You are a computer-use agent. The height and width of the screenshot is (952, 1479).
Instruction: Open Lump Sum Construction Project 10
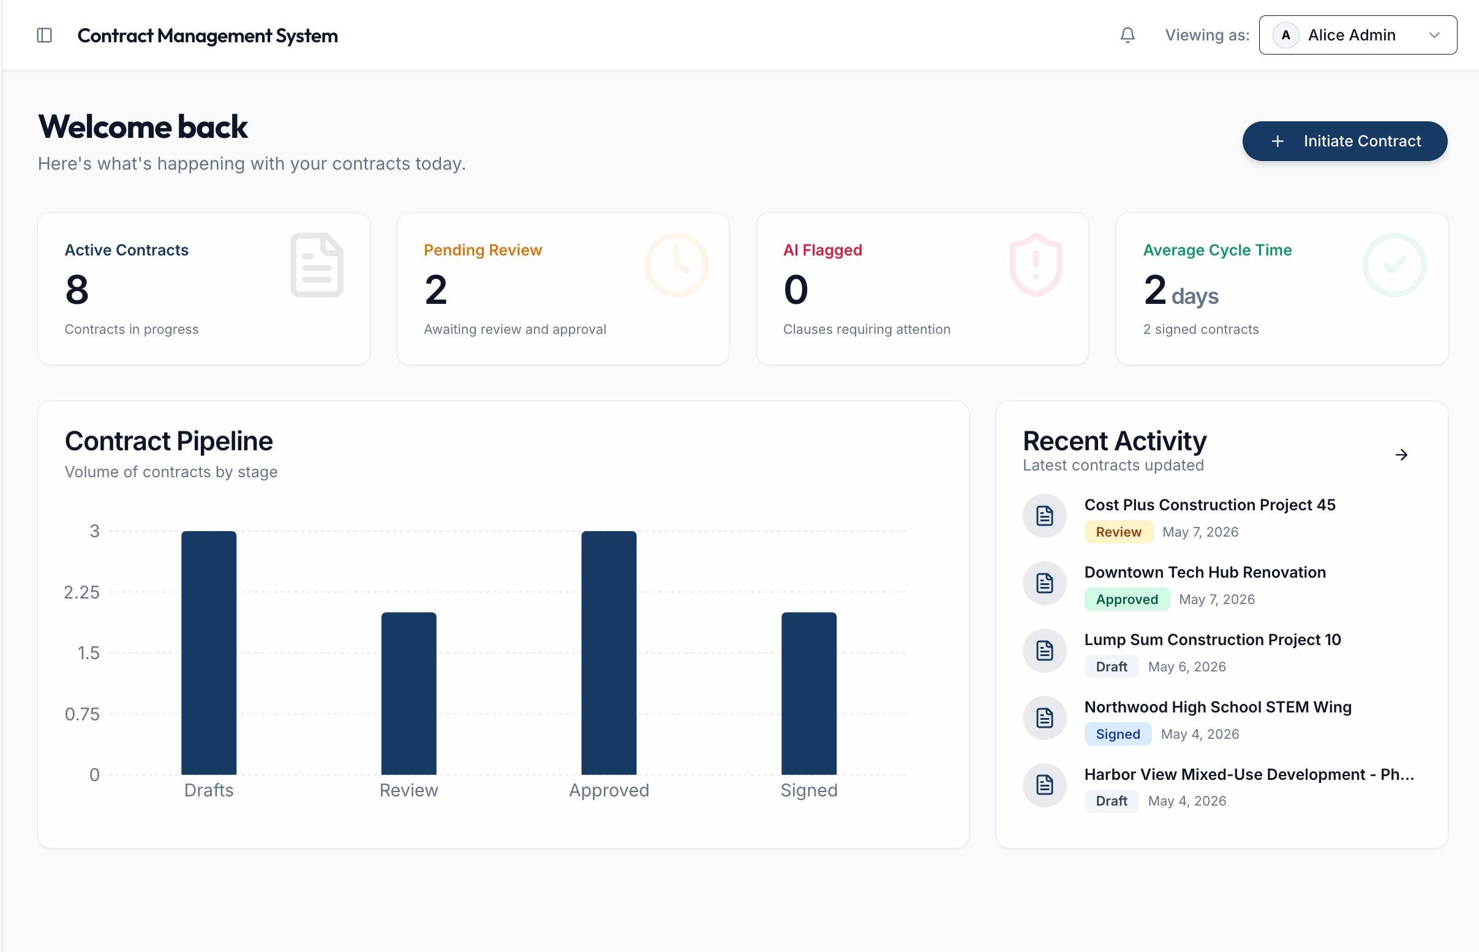(x=1213, y=640)
